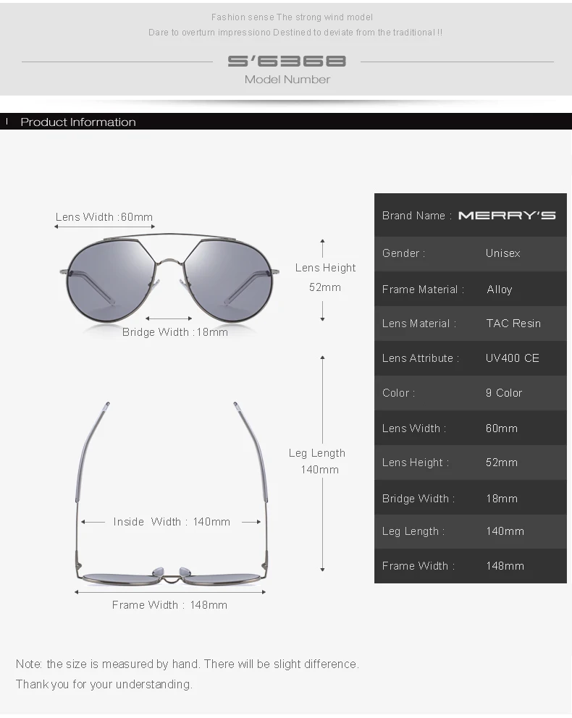Click the front-view sunglasses image
Image resolution: width=572 pixels, height=718 pixels.
[169, 279]
